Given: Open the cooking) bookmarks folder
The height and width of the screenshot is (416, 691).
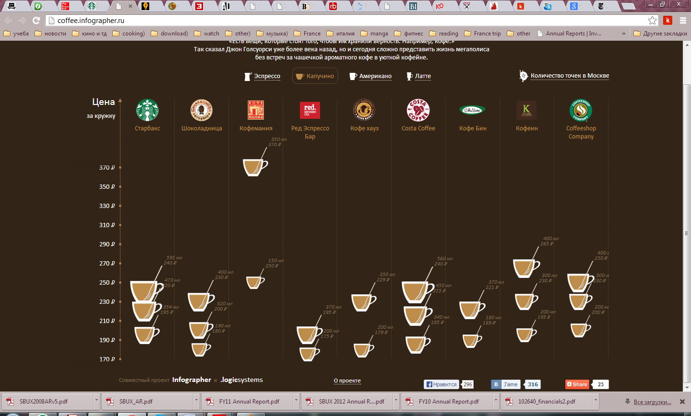Looking at the screenshot, I should point(128,34).
